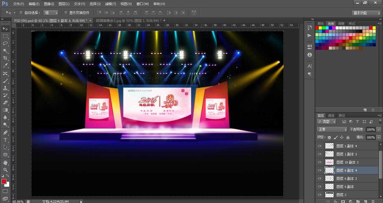Click the white background color swatch
Image resolution: width=383 pixels, height=203 pixels.
click(8, 185)
